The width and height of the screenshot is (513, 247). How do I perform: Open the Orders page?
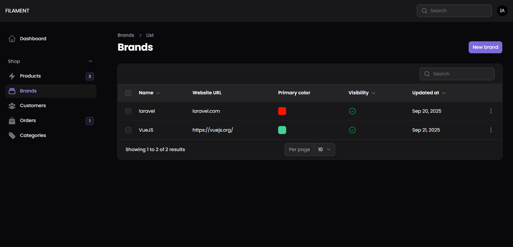tap(51, 121)
